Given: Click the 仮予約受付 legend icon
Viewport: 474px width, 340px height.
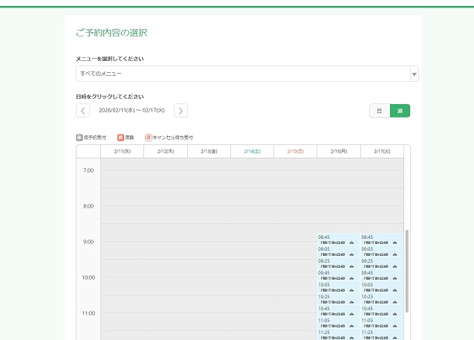Looking at the screenshot, I should pos(79,138).
